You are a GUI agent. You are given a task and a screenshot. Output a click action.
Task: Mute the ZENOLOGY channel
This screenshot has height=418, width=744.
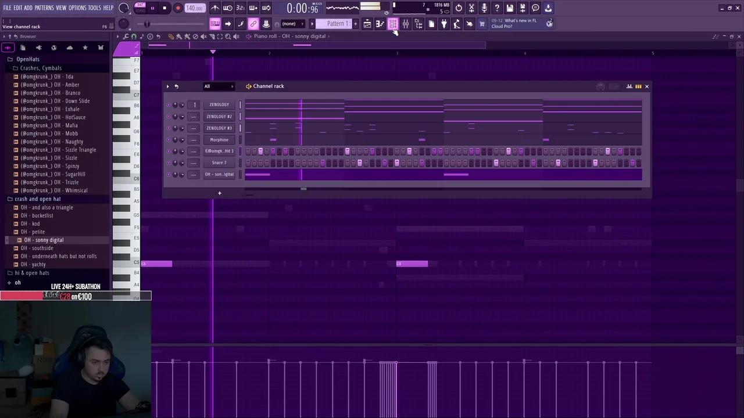pyautogui.click(x=169, y=105)
